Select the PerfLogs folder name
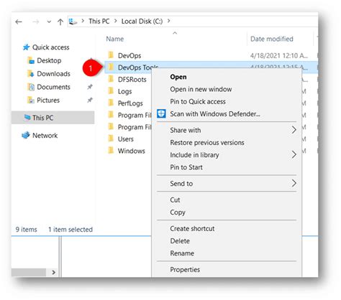This screenshot has width=341, height=300. (130, 103)
